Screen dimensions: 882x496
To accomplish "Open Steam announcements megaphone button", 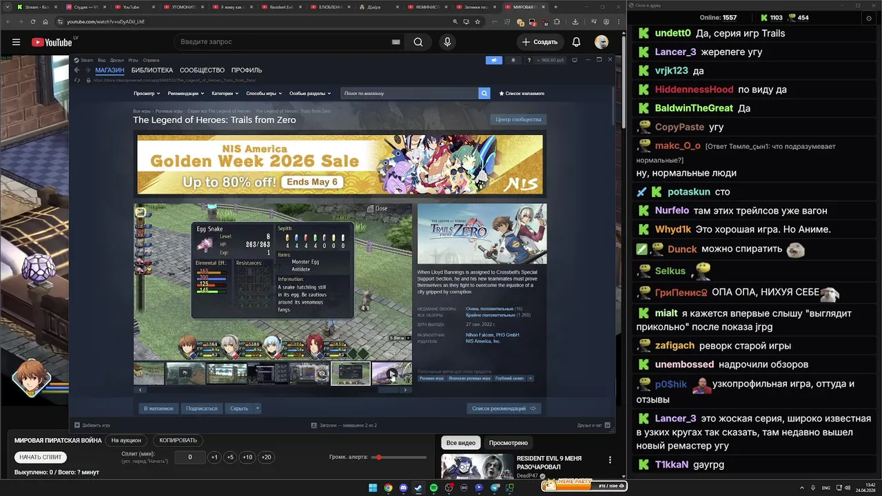I will [x=494, y=60].
